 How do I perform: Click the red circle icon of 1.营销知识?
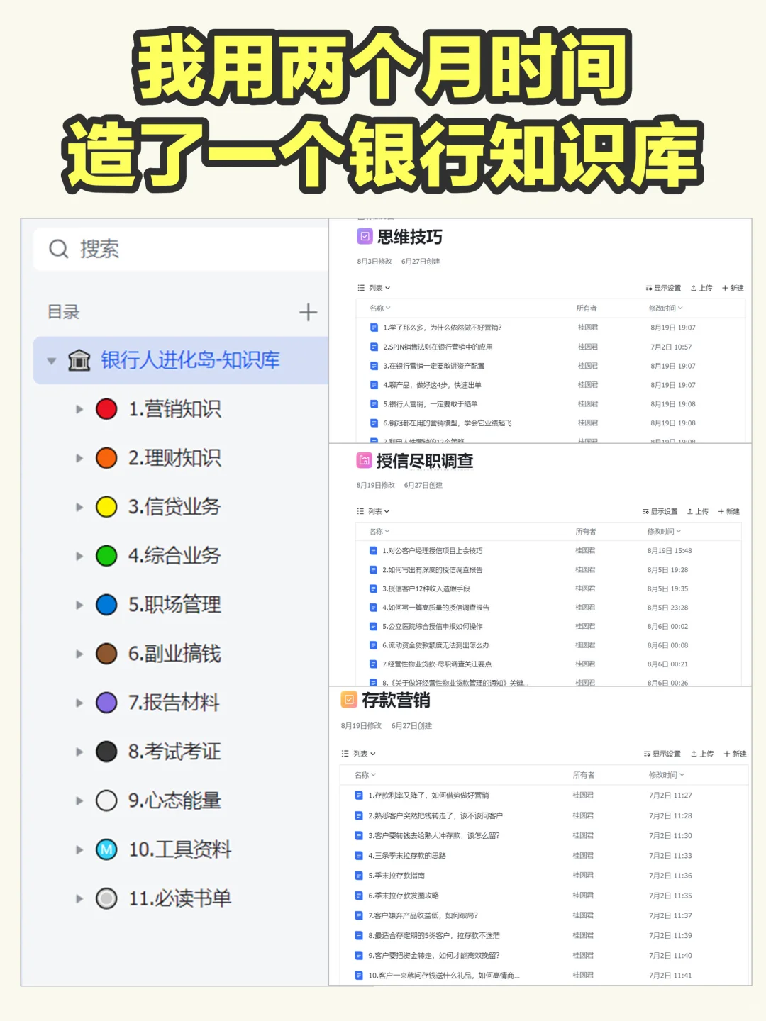pyautogui.click(x=106, y=409)
